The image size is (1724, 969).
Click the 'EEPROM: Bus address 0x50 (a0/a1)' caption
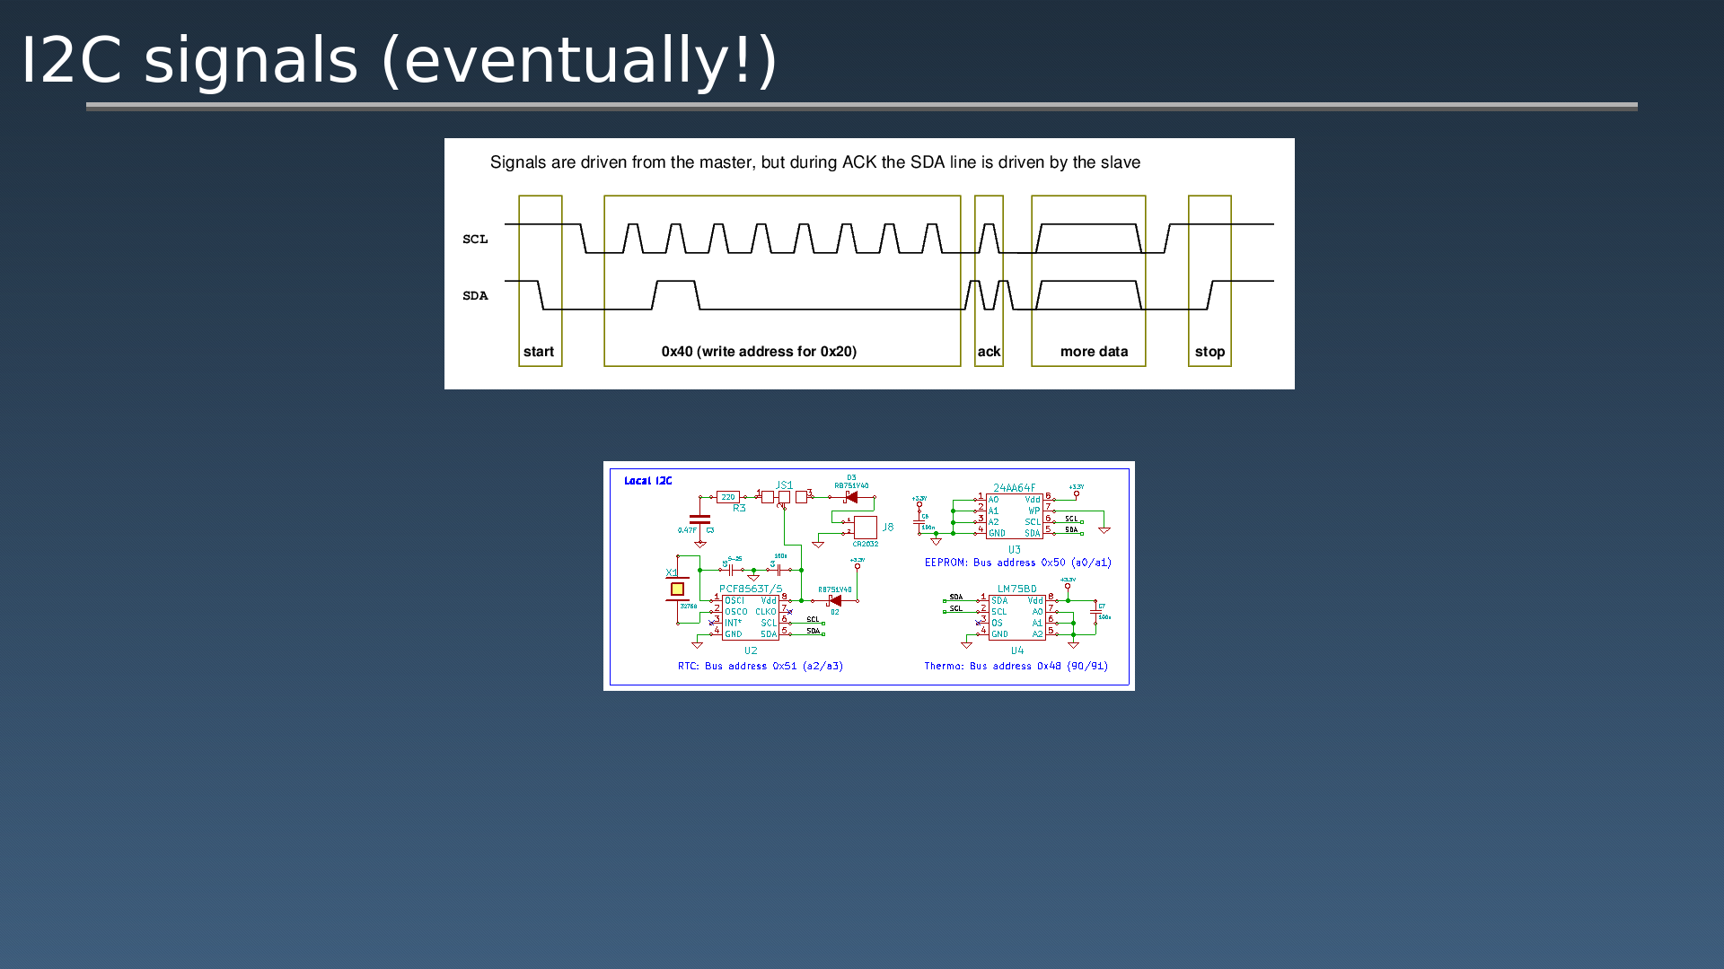1018,563
